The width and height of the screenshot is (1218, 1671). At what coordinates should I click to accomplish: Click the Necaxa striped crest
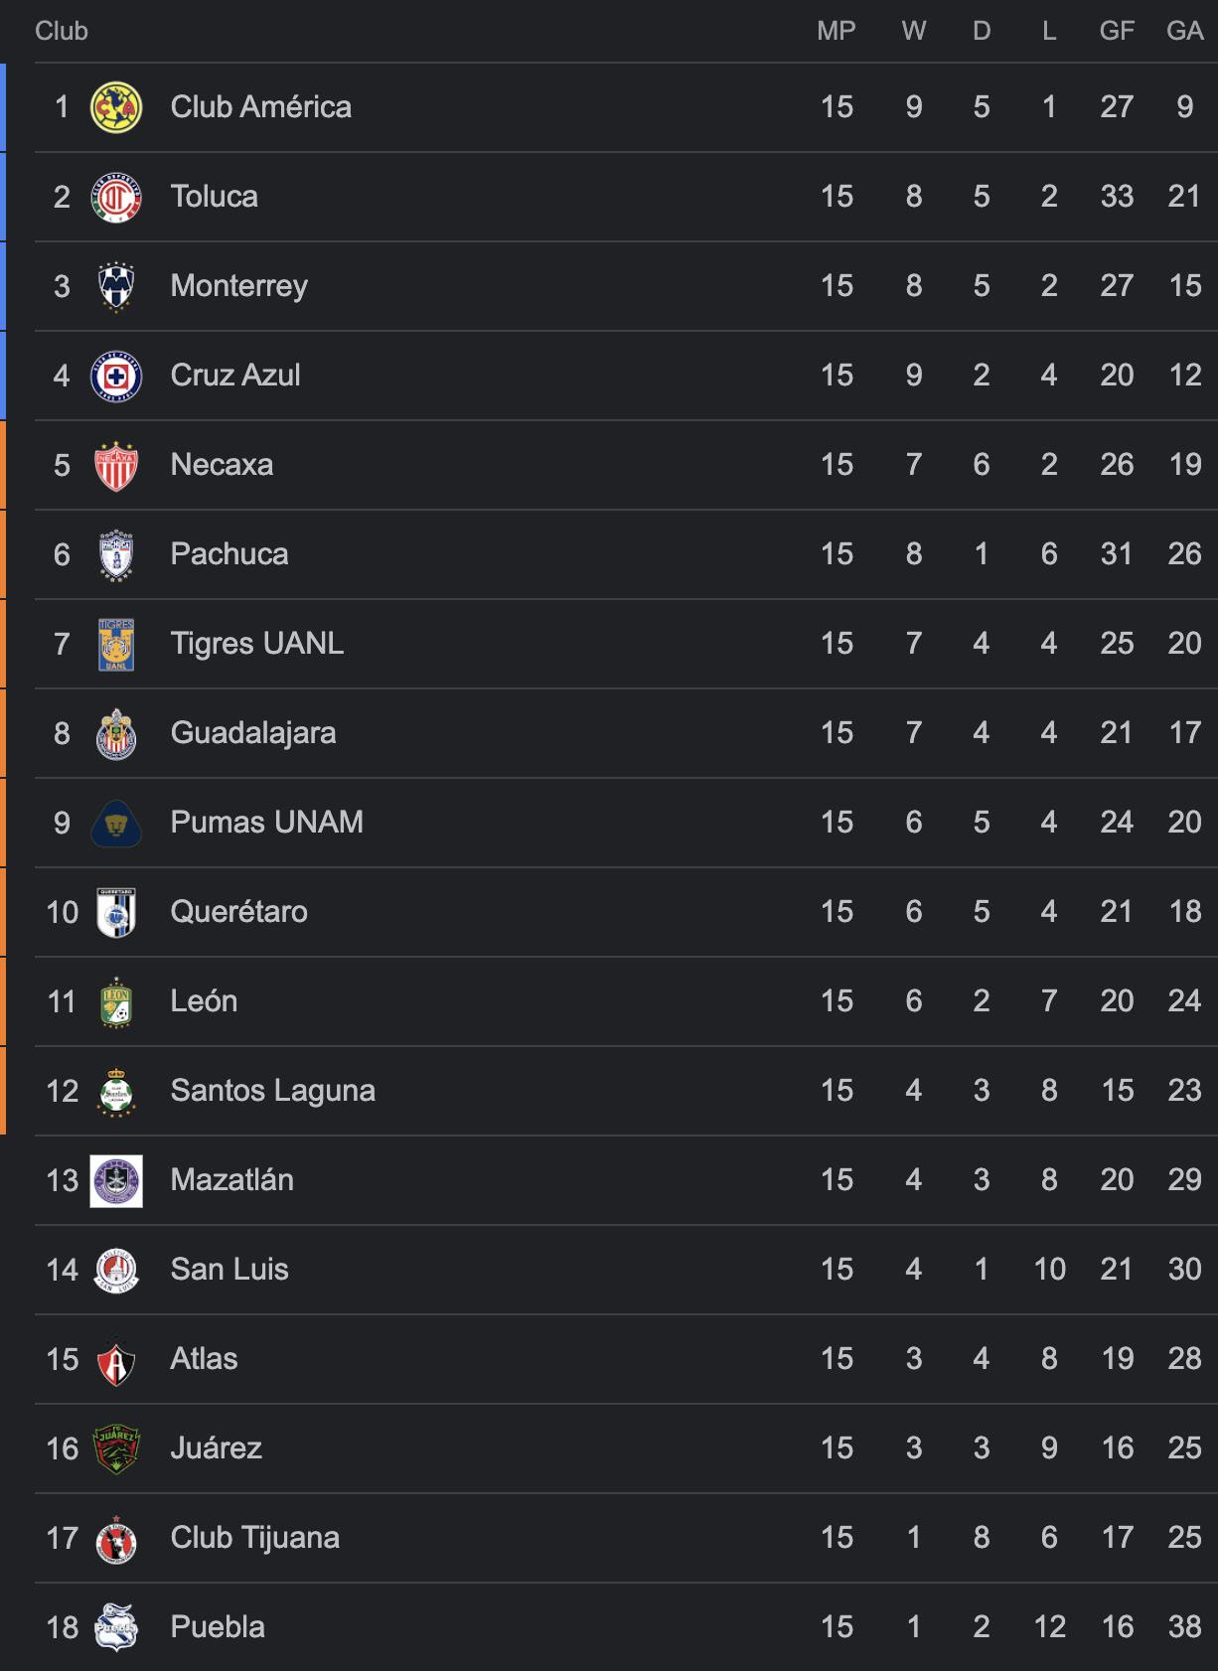116,465
